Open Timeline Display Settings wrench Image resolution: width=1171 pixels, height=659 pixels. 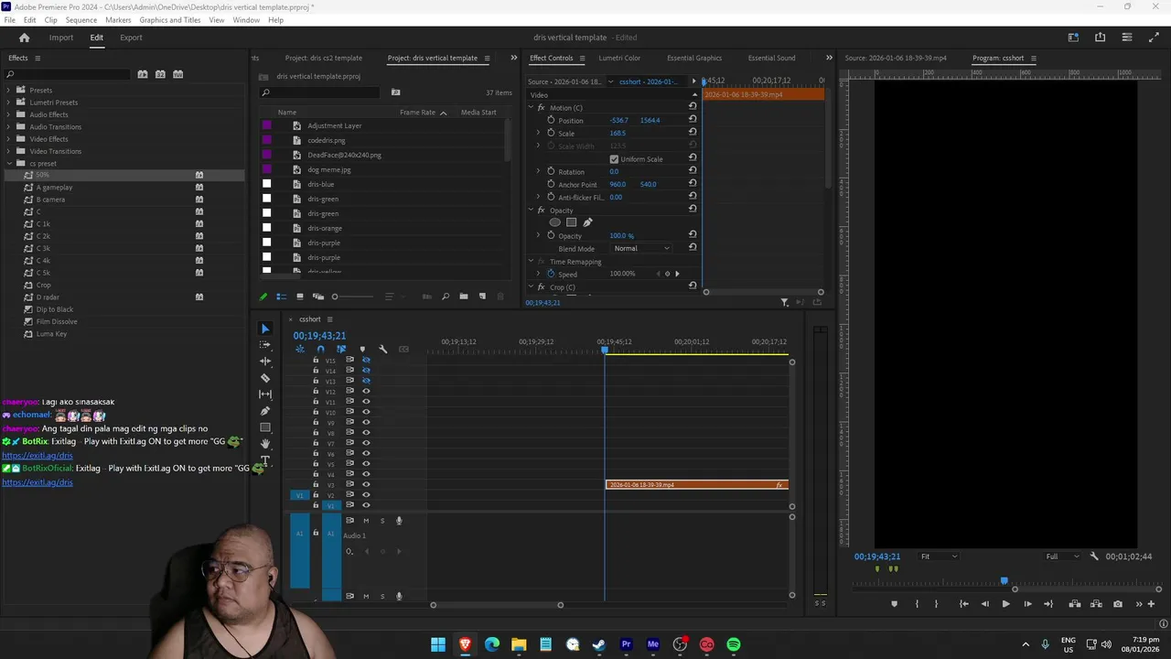coord(382,349)
